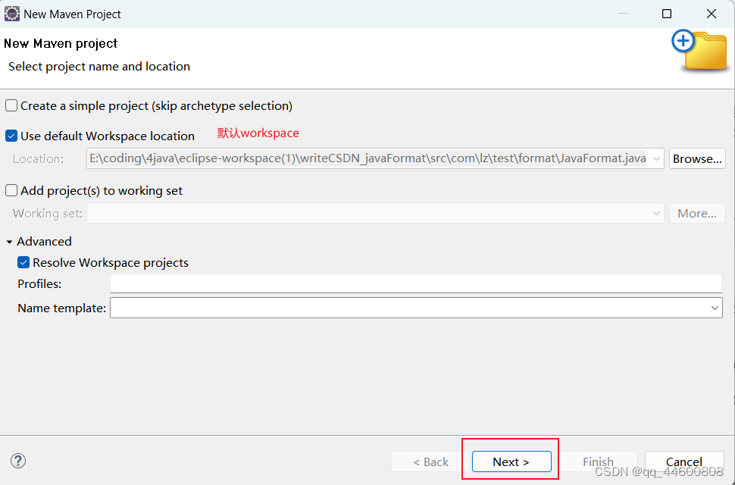Screen dimensions: 735x485
Task: Click the 'Working set:' label
Action: (47, 214)
